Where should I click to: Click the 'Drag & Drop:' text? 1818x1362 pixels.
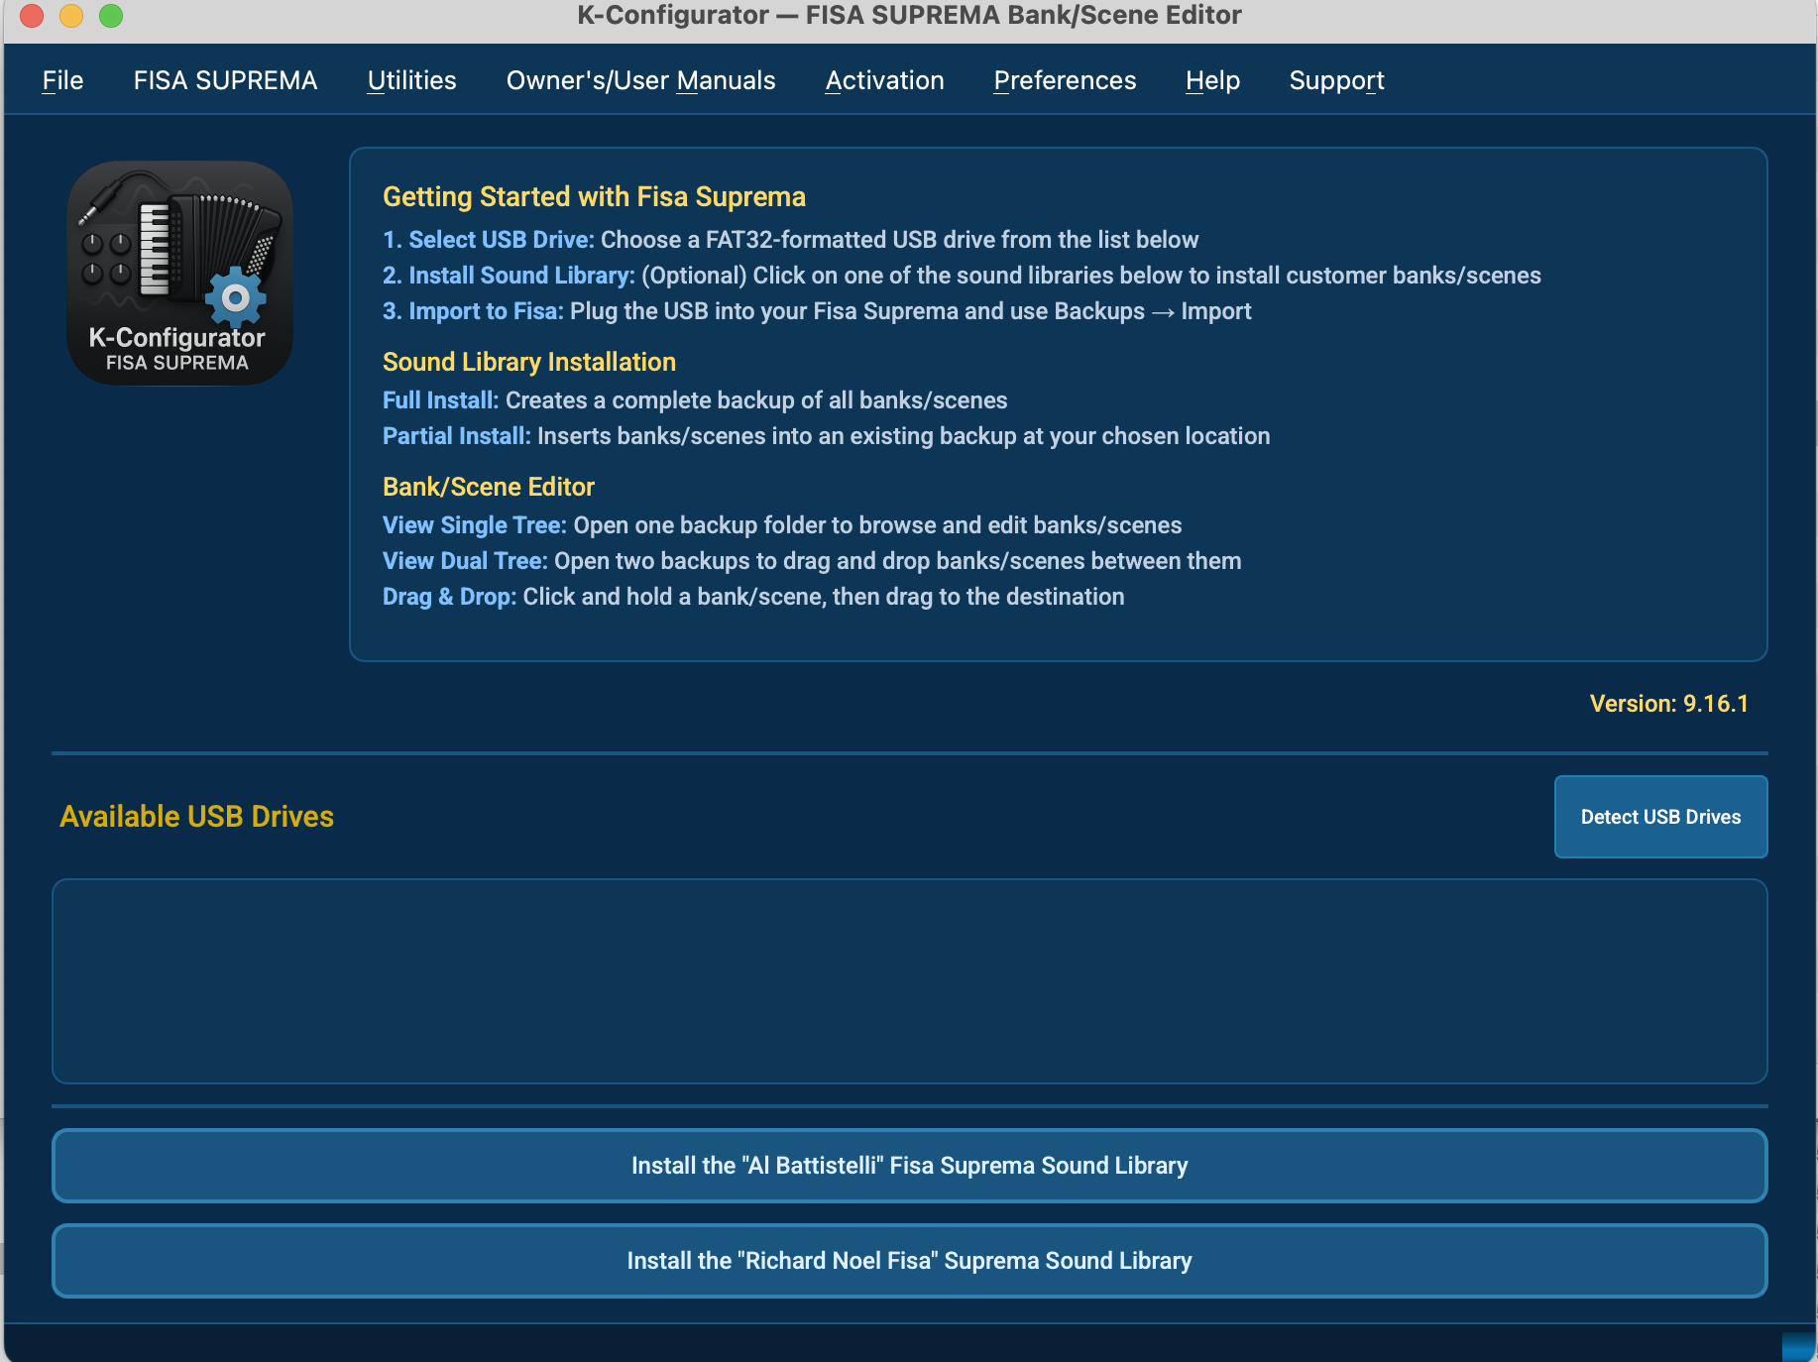pyautogui.click(x=450, y=597)
